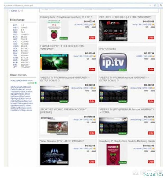Click the B Exchange sidebar heading

pos(17,20)
